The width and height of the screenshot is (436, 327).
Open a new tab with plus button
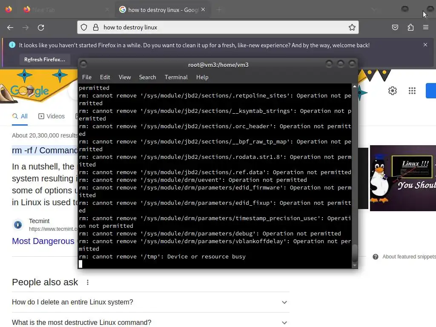point(219,10)
